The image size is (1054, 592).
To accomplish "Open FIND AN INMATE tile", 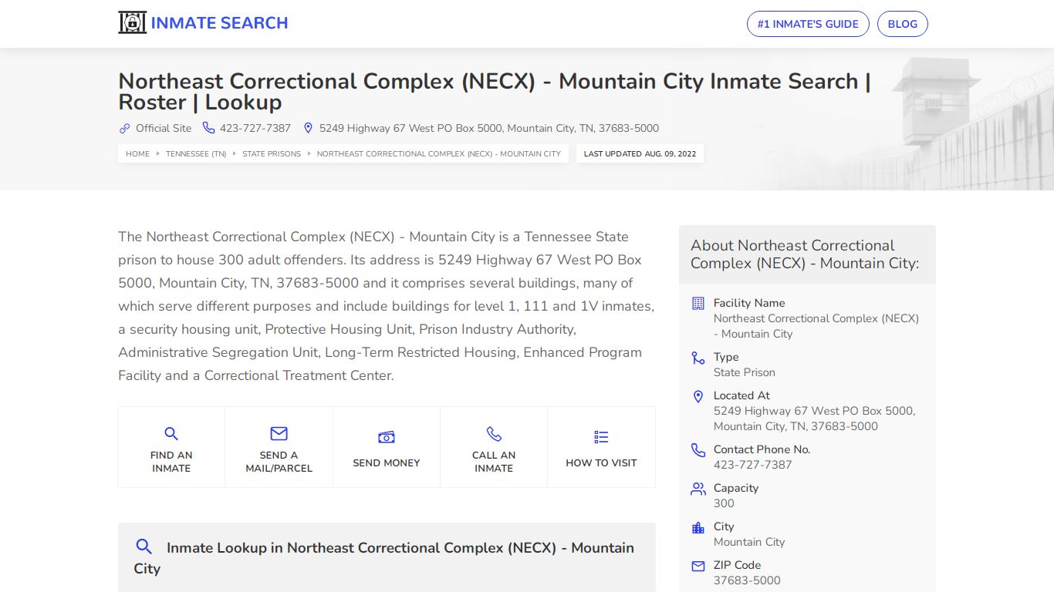I will click(x=171, y=447).
